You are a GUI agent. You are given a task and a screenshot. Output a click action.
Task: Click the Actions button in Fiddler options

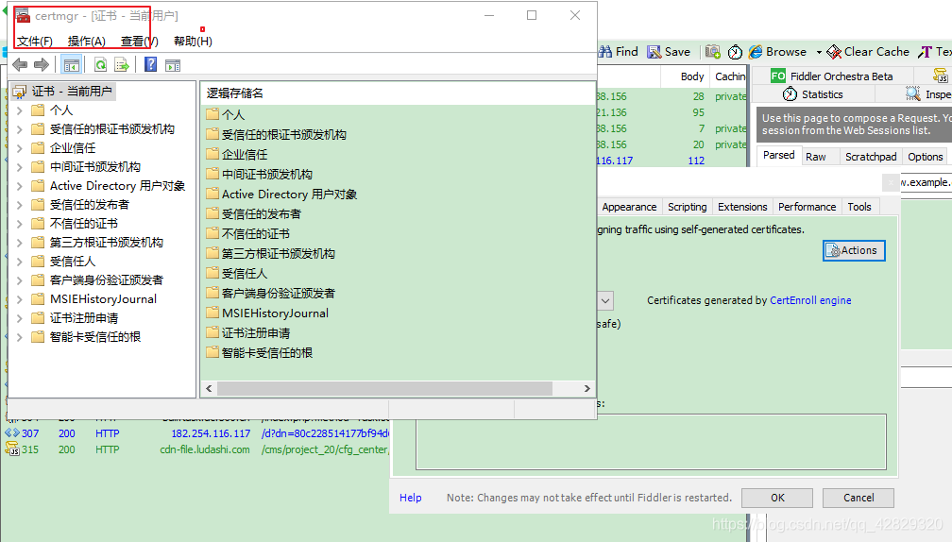854,250
